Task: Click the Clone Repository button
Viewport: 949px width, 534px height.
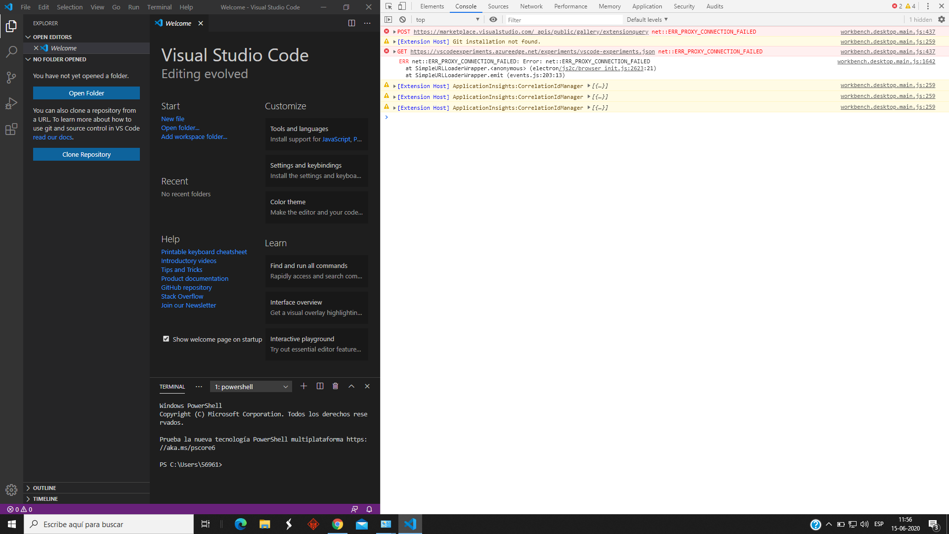Action: [86, 154]
